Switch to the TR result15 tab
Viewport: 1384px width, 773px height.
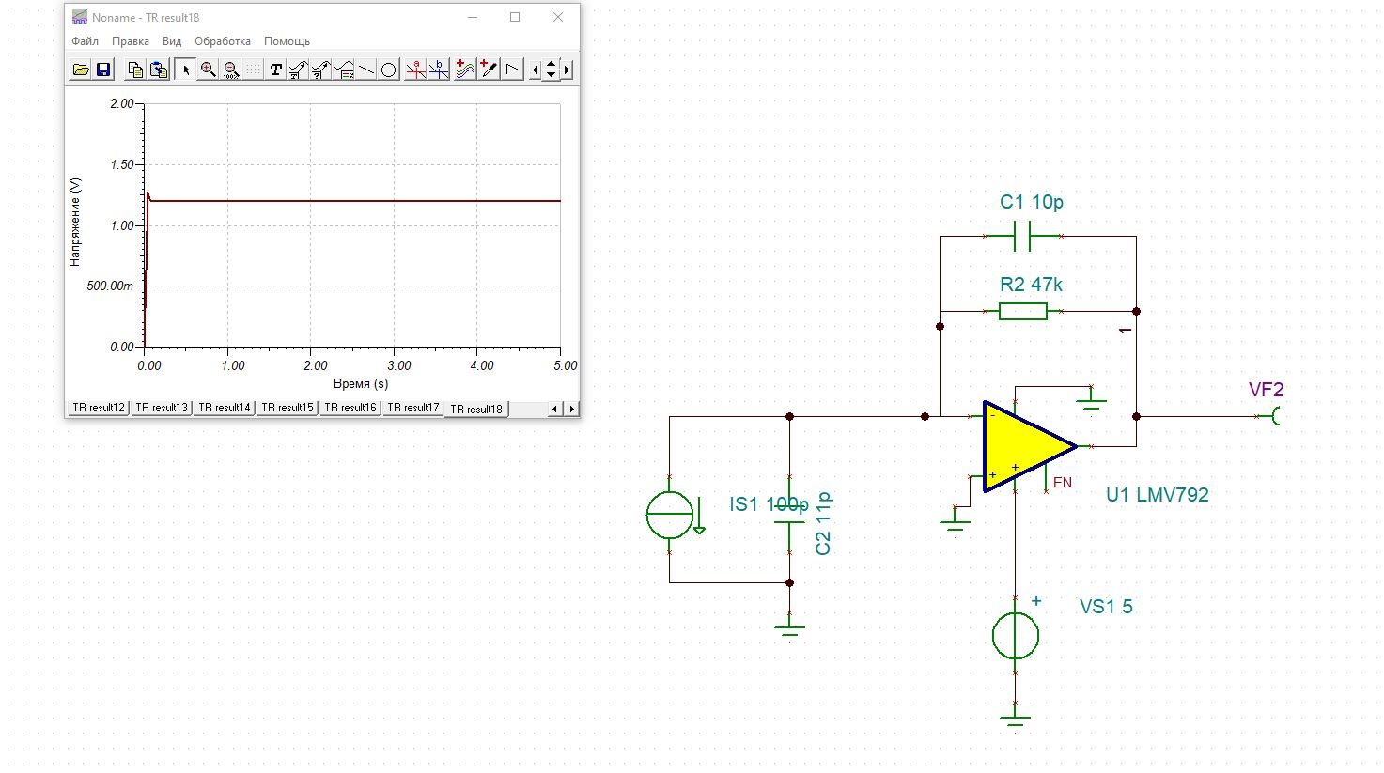click(x=288, y=408)
